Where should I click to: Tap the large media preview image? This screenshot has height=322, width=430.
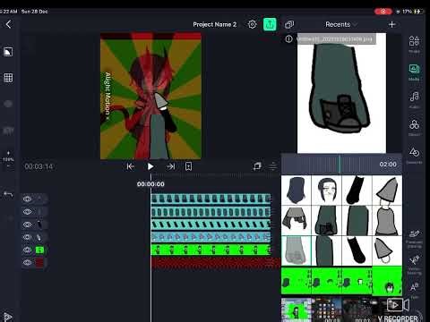341,93
